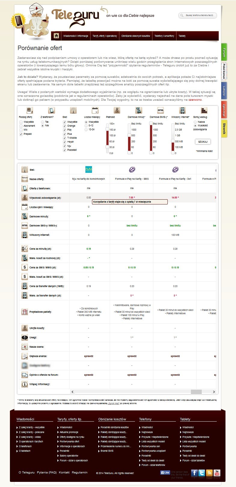The image size is (236, 487).
Task: Click the phone and tariff search field
Action: pos(198,15)
